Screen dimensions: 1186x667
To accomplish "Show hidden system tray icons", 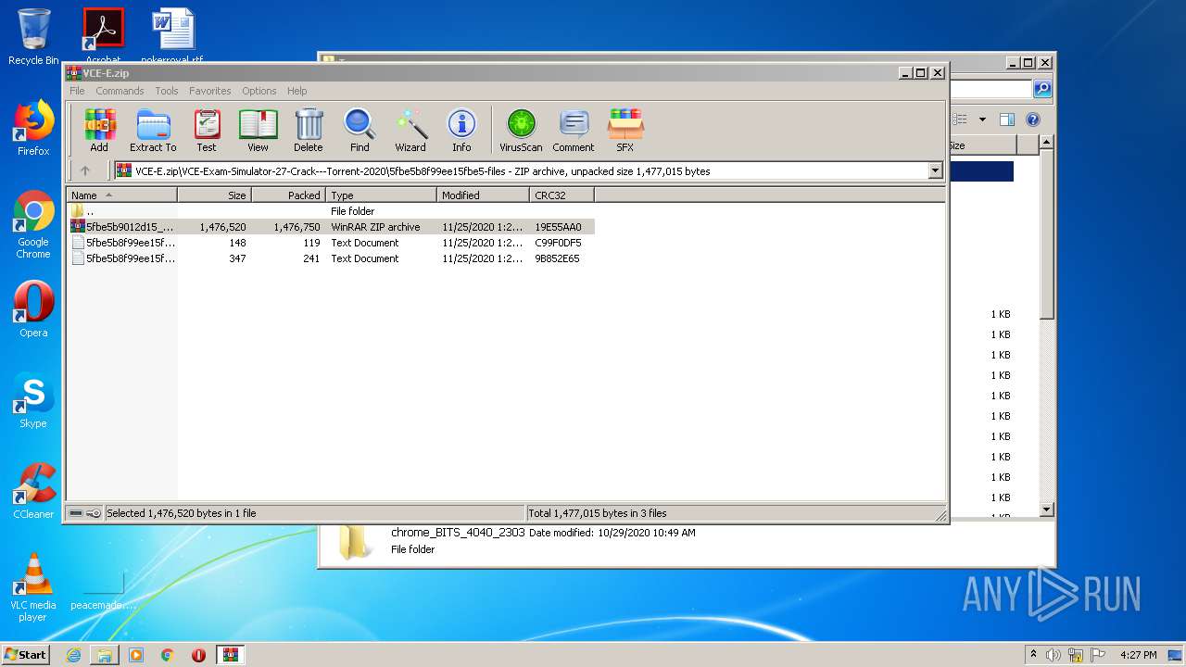I will coord(1034,655).
